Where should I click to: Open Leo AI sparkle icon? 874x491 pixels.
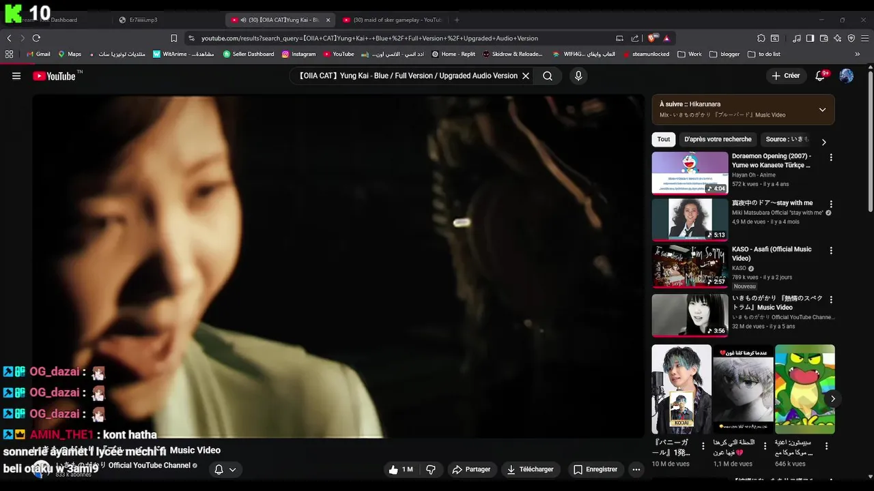click(x=837, y=38)
